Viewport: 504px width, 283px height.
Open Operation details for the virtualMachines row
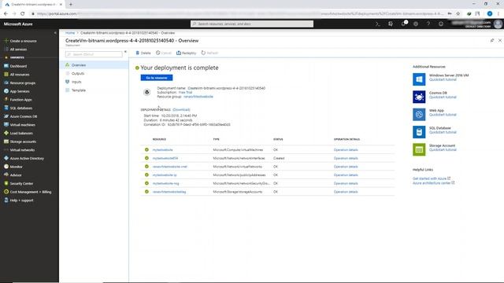[x=346, y=150]
